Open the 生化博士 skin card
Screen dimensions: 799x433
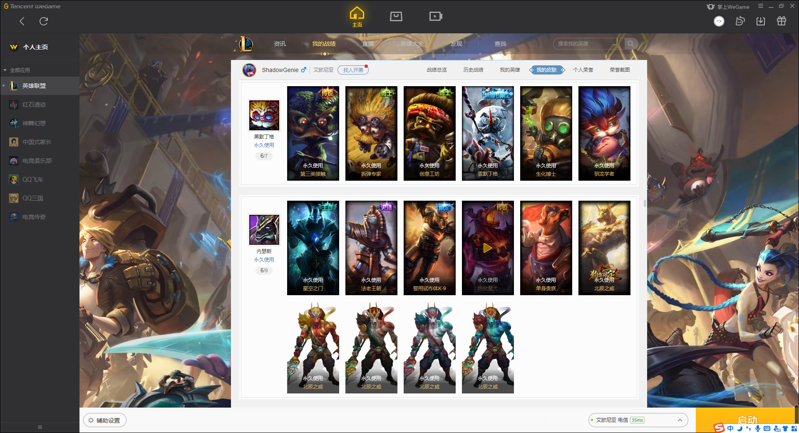tap(546, 133)
